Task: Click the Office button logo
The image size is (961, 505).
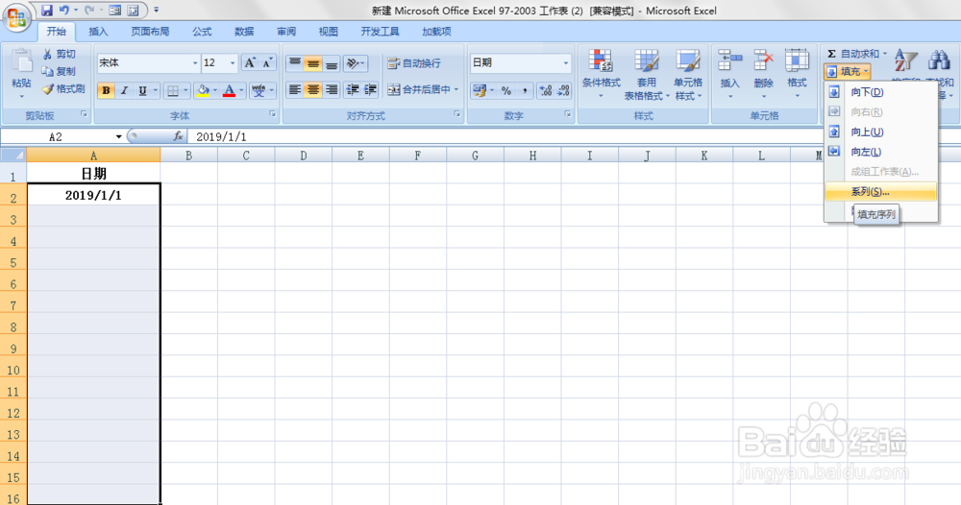Action: (x=16, y=17)
